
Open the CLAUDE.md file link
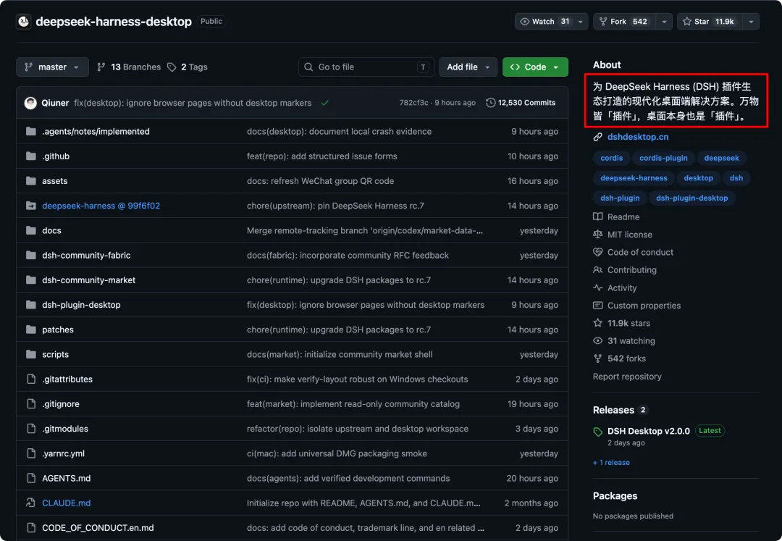tap(67, 503)
